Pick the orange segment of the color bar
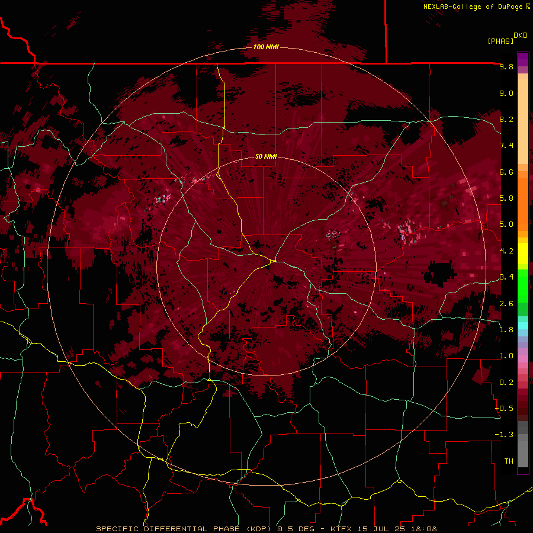Viewport: 533px width, 533px height. tap(523, 204)
